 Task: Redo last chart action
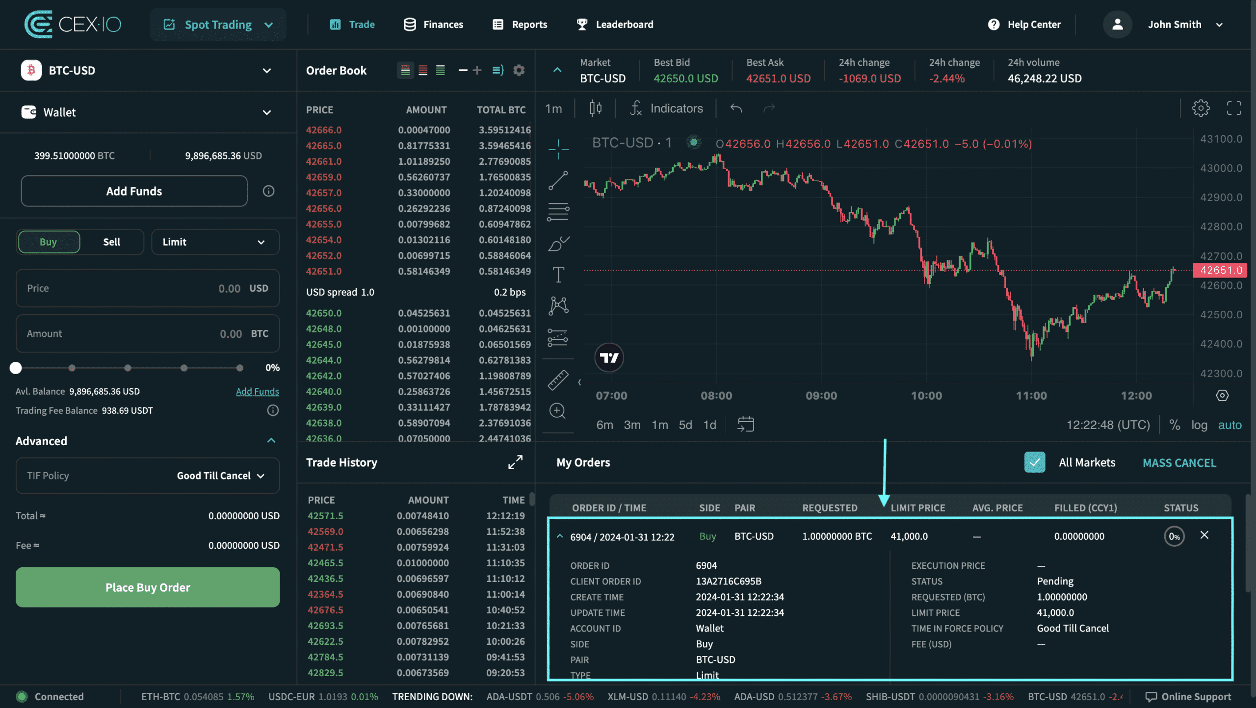coord(769,108)
